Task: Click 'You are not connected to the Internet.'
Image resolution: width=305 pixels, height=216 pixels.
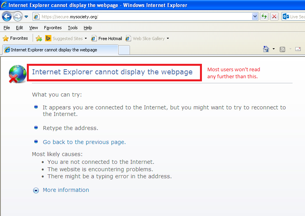Action: 101,162
